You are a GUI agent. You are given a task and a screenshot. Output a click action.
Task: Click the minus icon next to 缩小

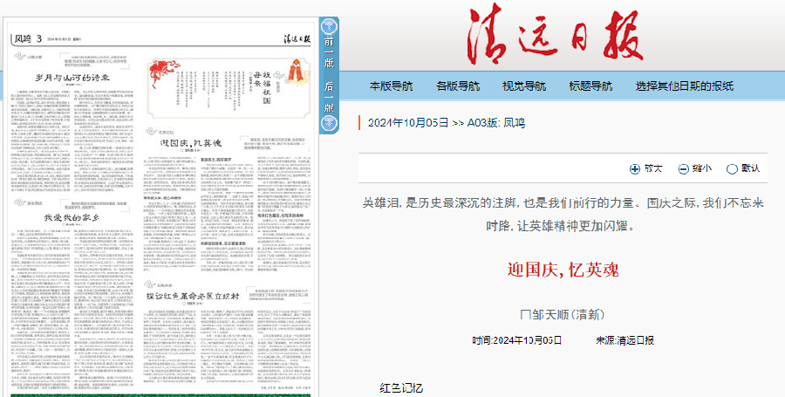[683, 169]
